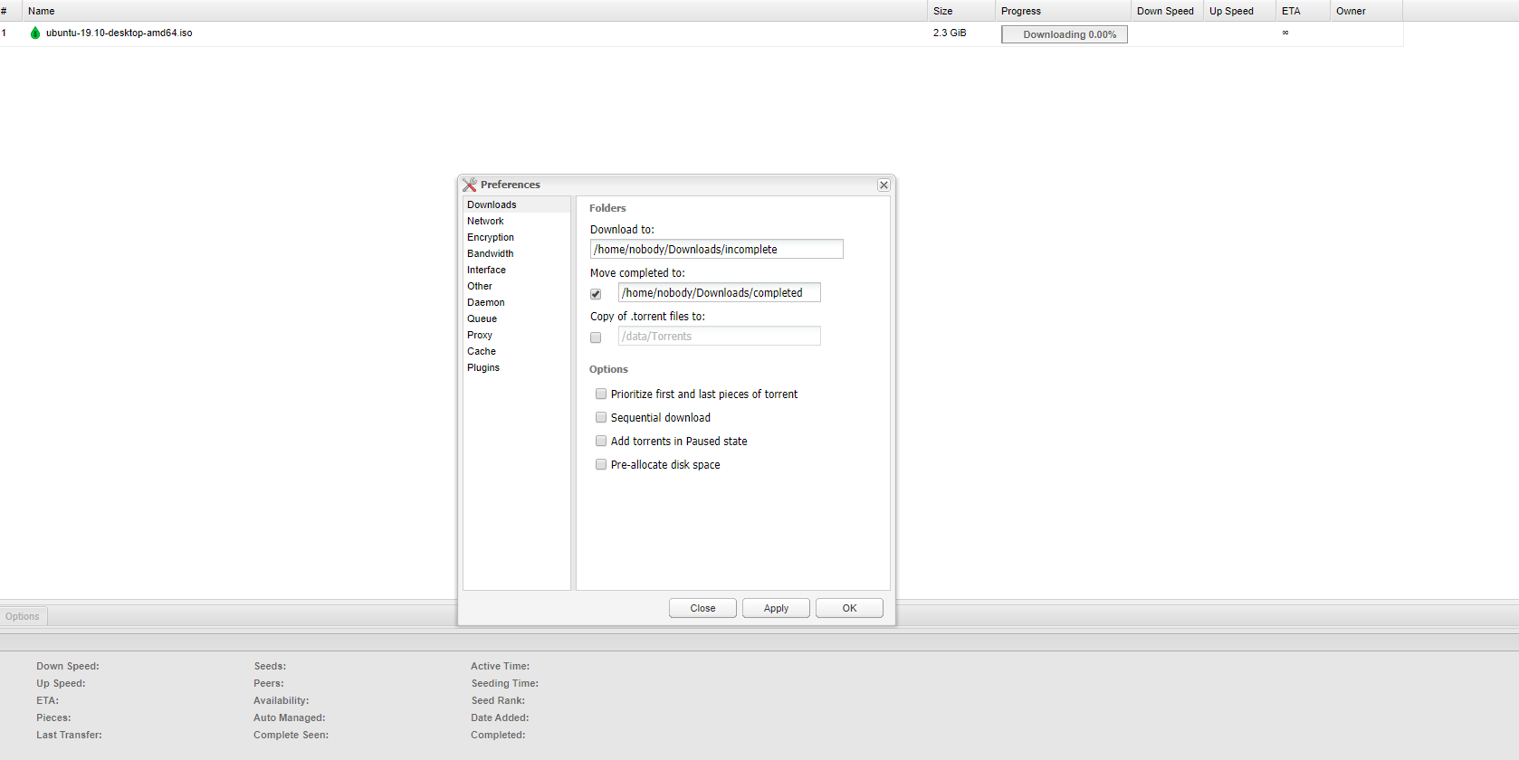This screenshot has width=1519, height=760.
Task: Sort by the Progress column header
Action: point(1064,11)
